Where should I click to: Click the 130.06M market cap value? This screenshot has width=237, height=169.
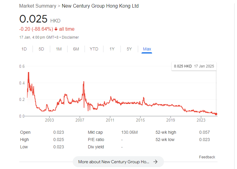coord(129,132)
